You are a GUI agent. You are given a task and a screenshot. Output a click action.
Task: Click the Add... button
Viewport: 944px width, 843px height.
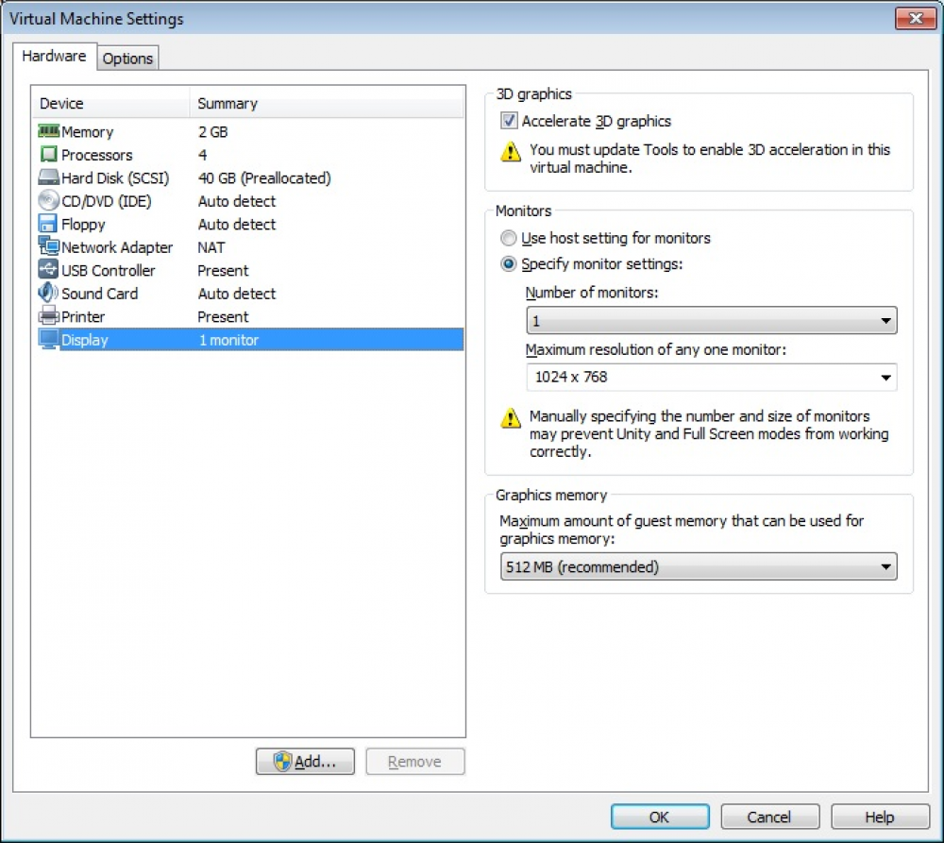click(x=305, y=762)
